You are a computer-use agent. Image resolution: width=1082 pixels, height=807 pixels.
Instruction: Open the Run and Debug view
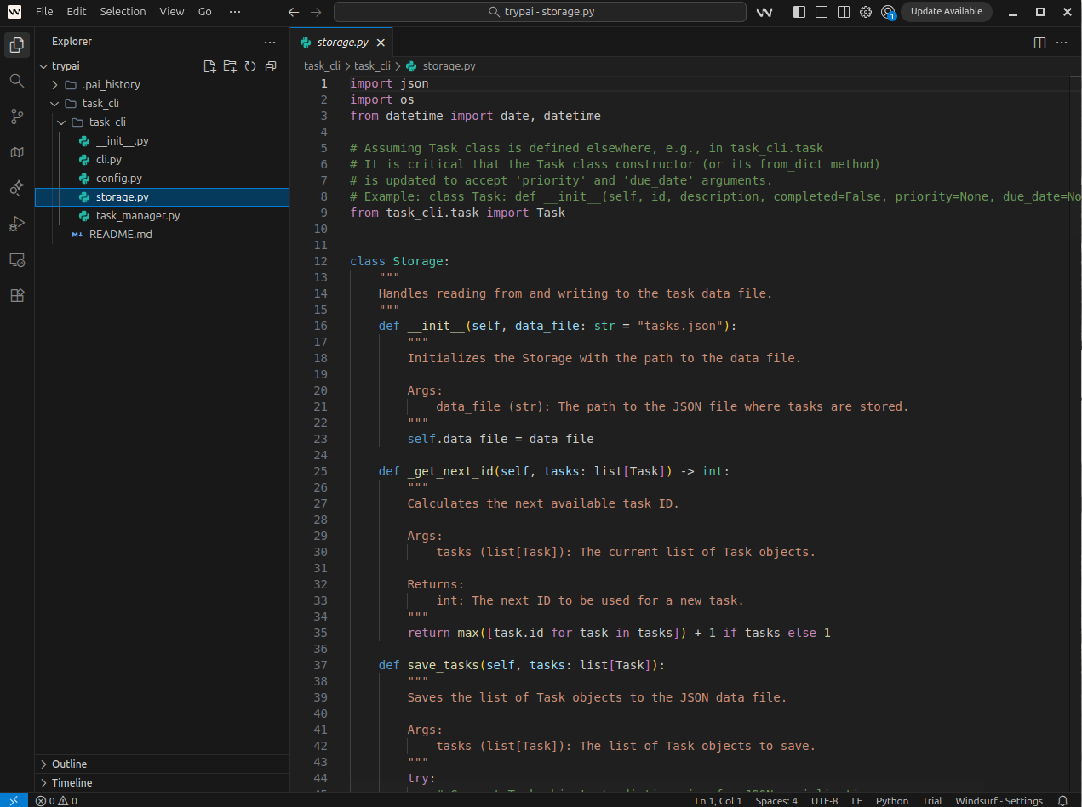point(16,224)
